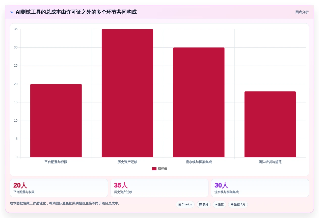319x218 pixels.
Task: Click the 图表分析 label in the header
Action: (x=302, y=12)
